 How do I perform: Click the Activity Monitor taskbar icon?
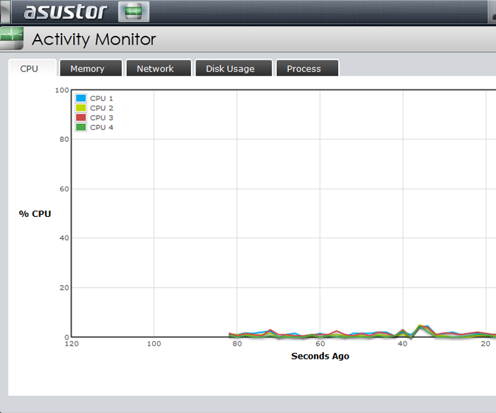[134, 12]
